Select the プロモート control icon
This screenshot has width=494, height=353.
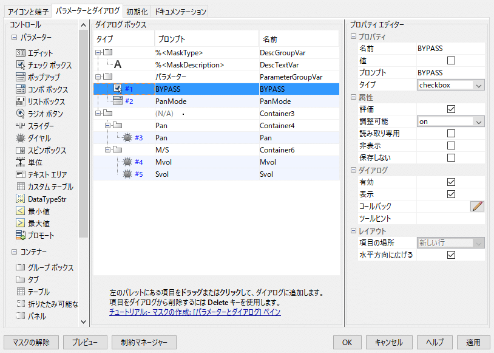coord(21,235)
